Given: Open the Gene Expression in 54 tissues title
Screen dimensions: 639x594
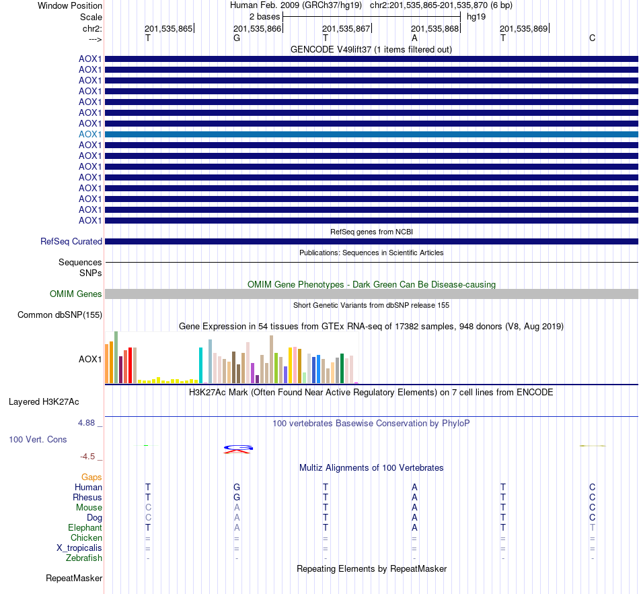Looking at the screenshot, I should pyautogui.click(x=371, y=327).
